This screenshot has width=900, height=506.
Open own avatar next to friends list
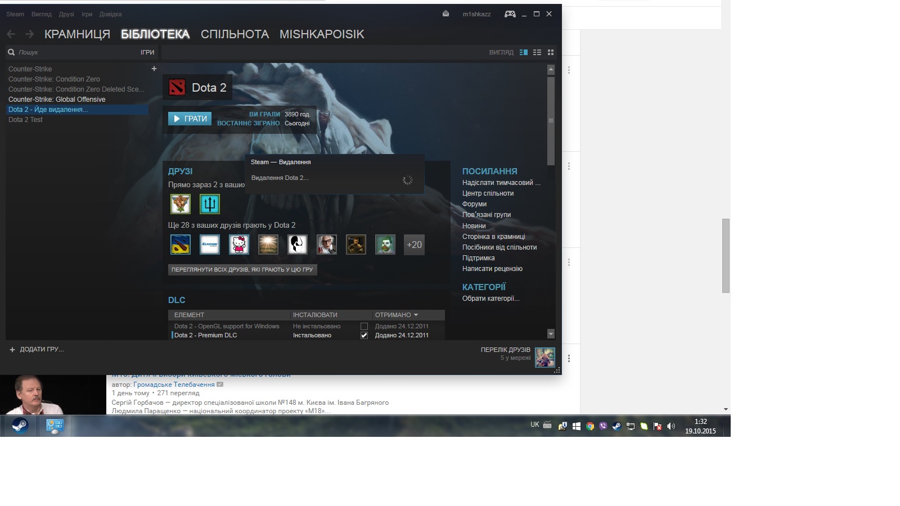tap(545, 358)
